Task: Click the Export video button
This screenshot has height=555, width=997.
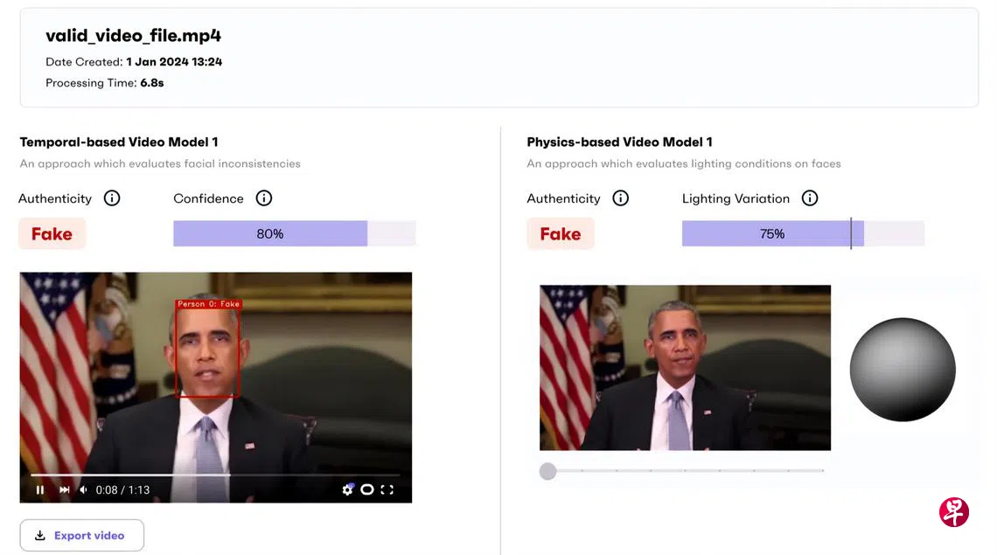Action: pos(82,535)
